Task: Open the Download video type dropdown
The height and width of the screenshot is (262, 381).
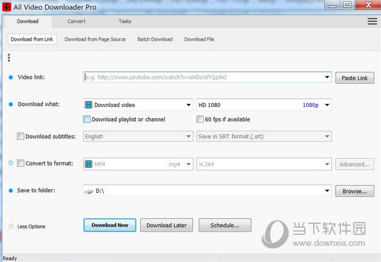Action: pos(189,105)
